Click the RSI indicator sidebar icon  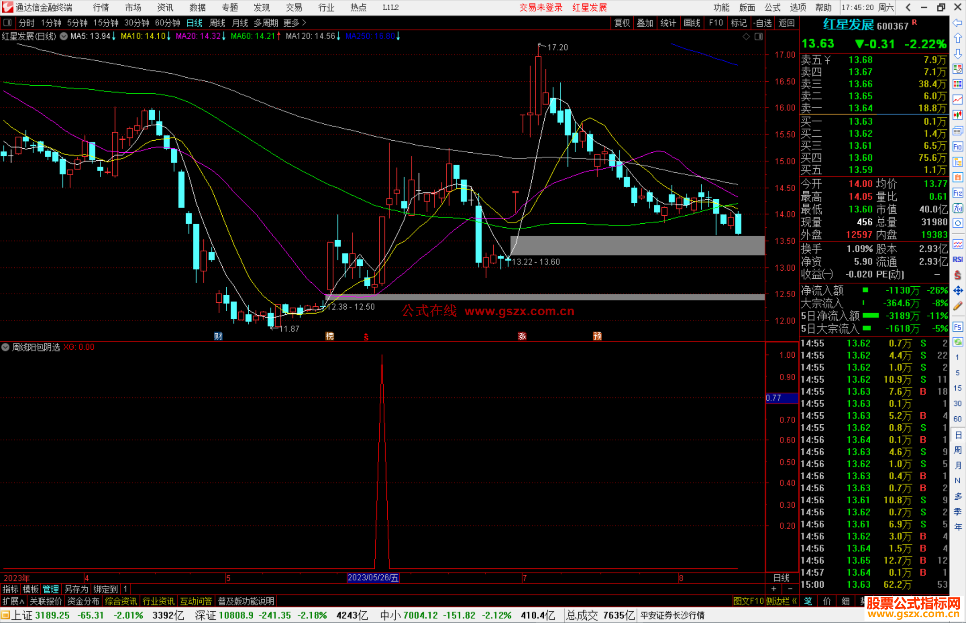tap(958, 259)
